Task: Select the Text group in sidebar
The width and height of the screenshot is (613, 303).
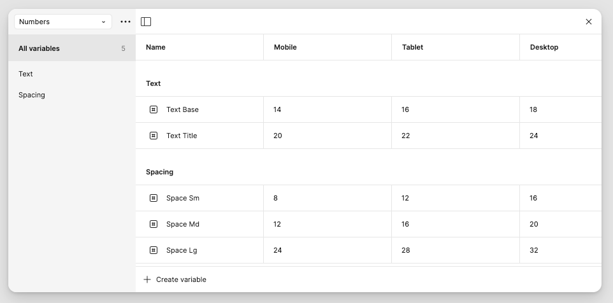Action: (26, 74)
